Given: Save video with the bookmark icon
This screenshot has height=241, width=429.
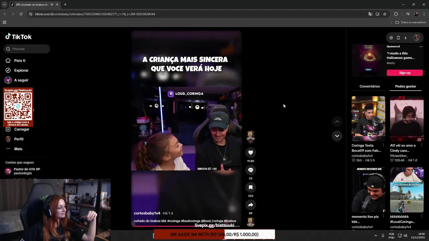Looking at the screenshot, I should click(x=250, y=187).
